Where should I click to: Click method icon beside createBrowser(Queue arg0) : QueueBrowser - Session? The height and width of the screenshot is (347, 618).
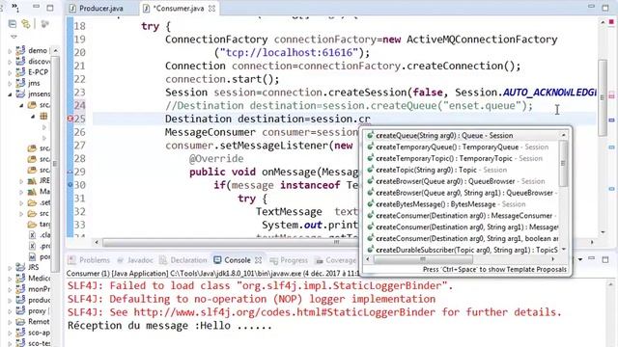(370, 181)
